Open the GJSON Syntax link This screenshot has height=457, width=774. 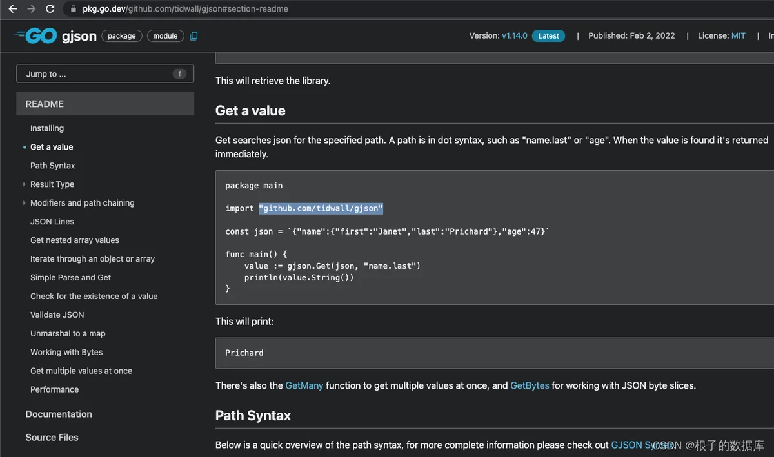tap(642, 445)
